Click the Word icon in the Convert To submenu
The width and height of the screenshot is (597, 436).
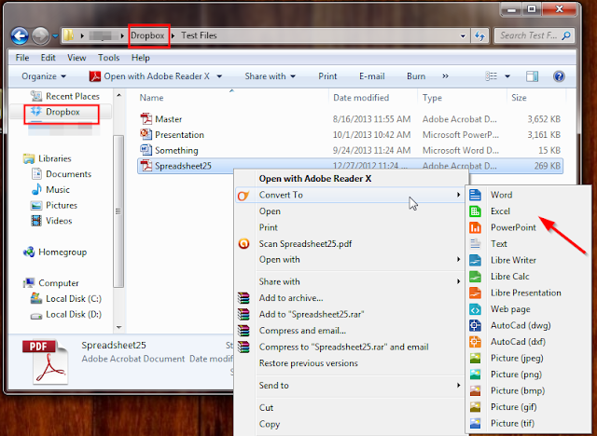tap(475, 195)
